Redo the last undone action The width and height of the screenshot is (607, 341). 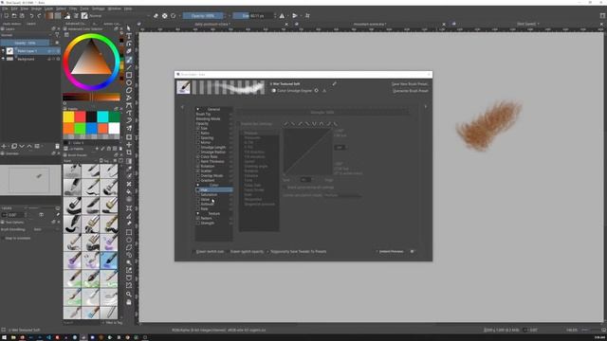pos(39,16)
